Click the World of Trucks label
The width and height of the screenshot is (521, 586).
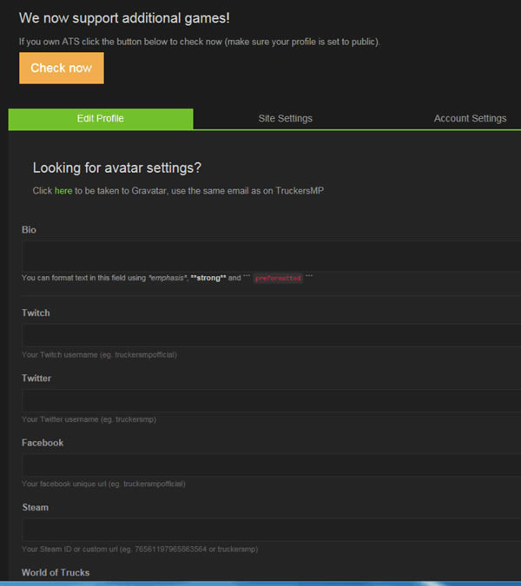pyautogui.click(x=56, y=572)
